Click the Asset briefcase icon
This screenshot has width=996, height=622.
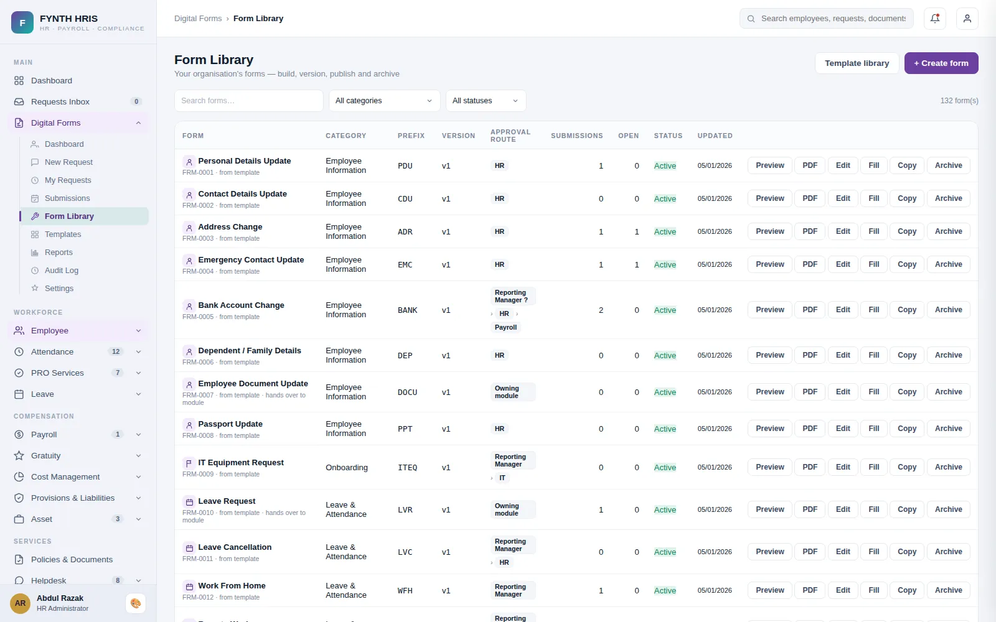coord(19,519)
